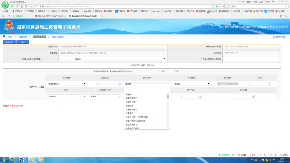Open Excel from the Windows taskbar
Viewport: 290px width, 163px height.
coord(13,160)
